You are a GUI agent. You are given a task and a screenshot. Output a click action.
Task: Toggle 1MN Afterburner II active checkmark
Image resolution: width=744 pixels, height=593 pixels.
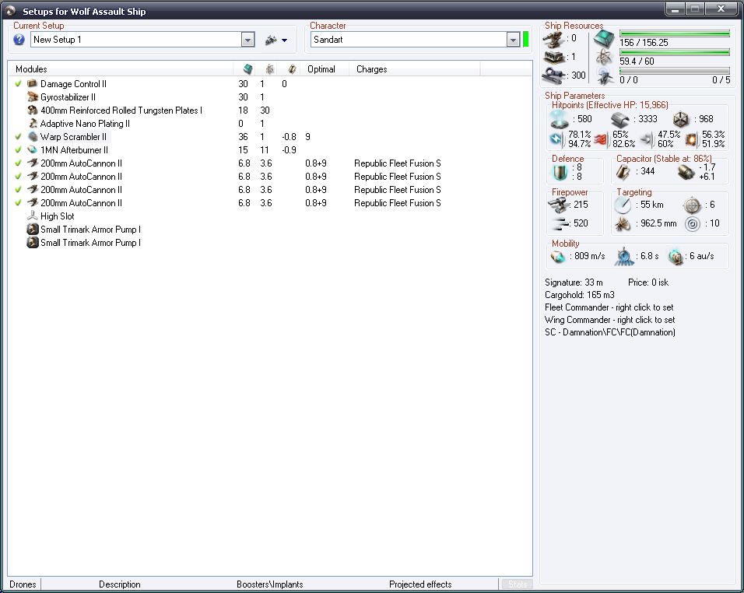click(x=18, y=150)
